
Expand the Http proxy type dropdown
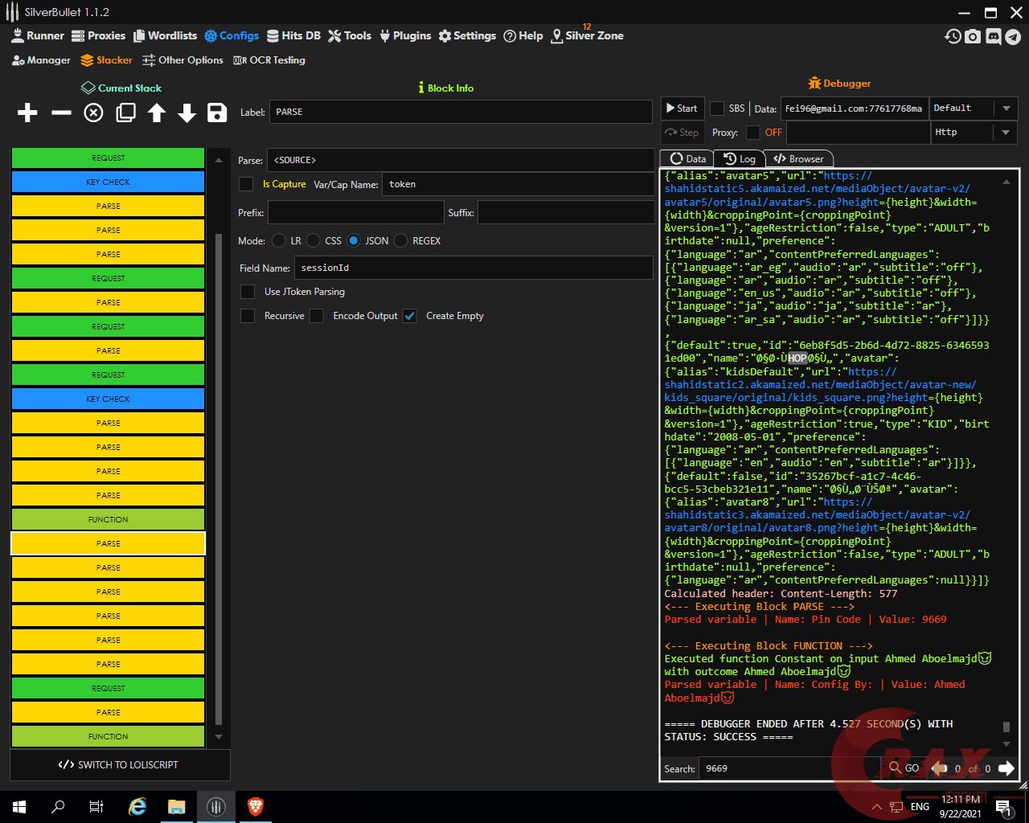973,133
